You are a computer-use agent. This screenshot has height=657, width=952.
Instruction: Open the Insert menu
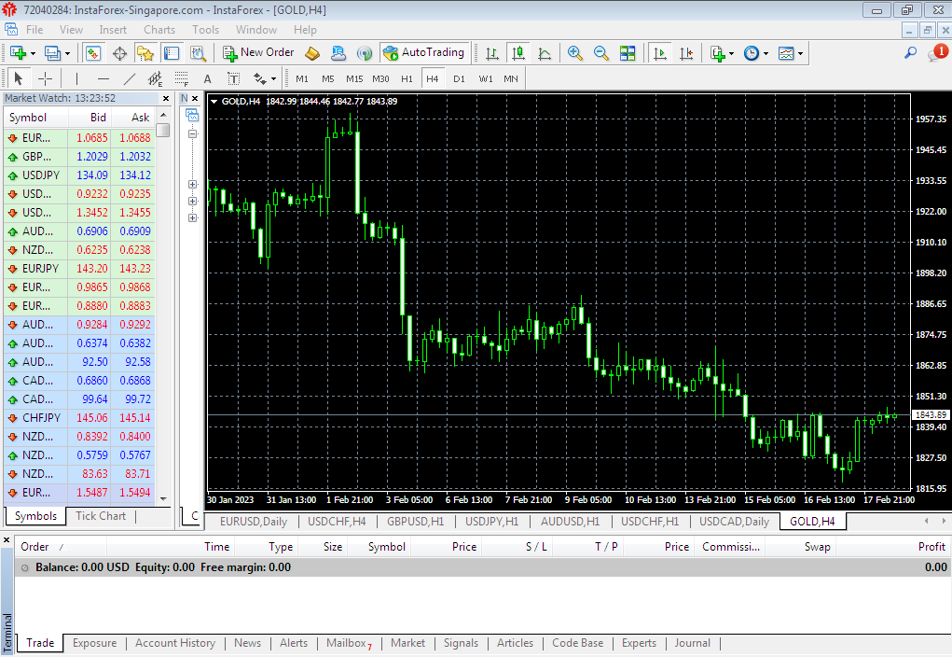click(x=113, y=30)
